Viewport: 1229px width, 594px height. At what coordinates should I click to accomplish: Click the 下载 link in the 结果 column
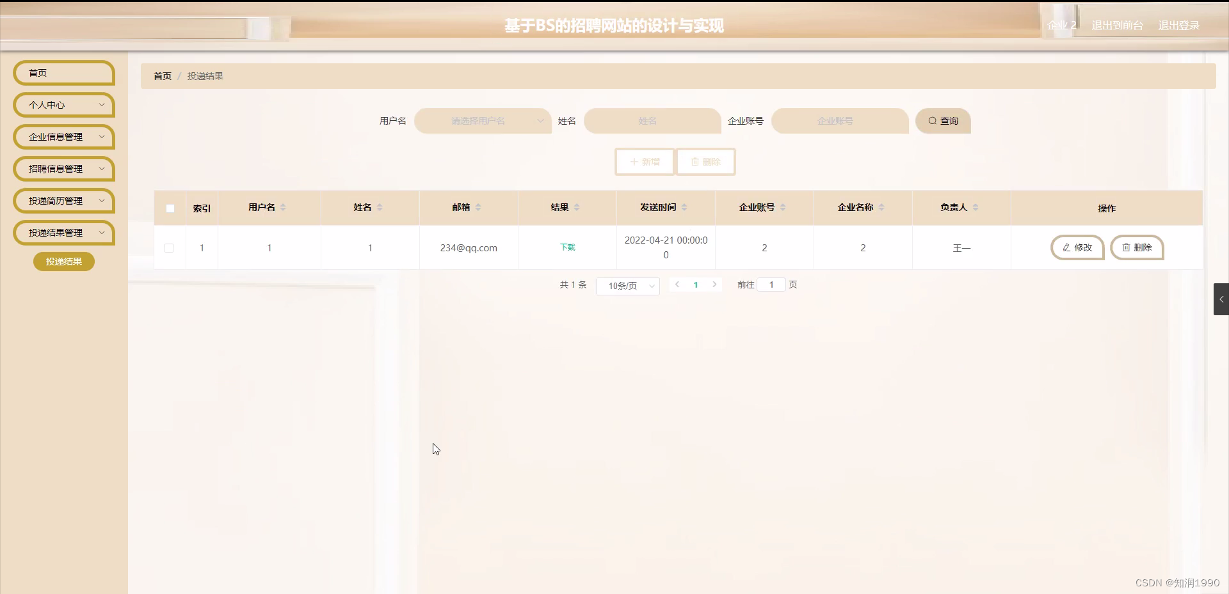pos(566,247)
